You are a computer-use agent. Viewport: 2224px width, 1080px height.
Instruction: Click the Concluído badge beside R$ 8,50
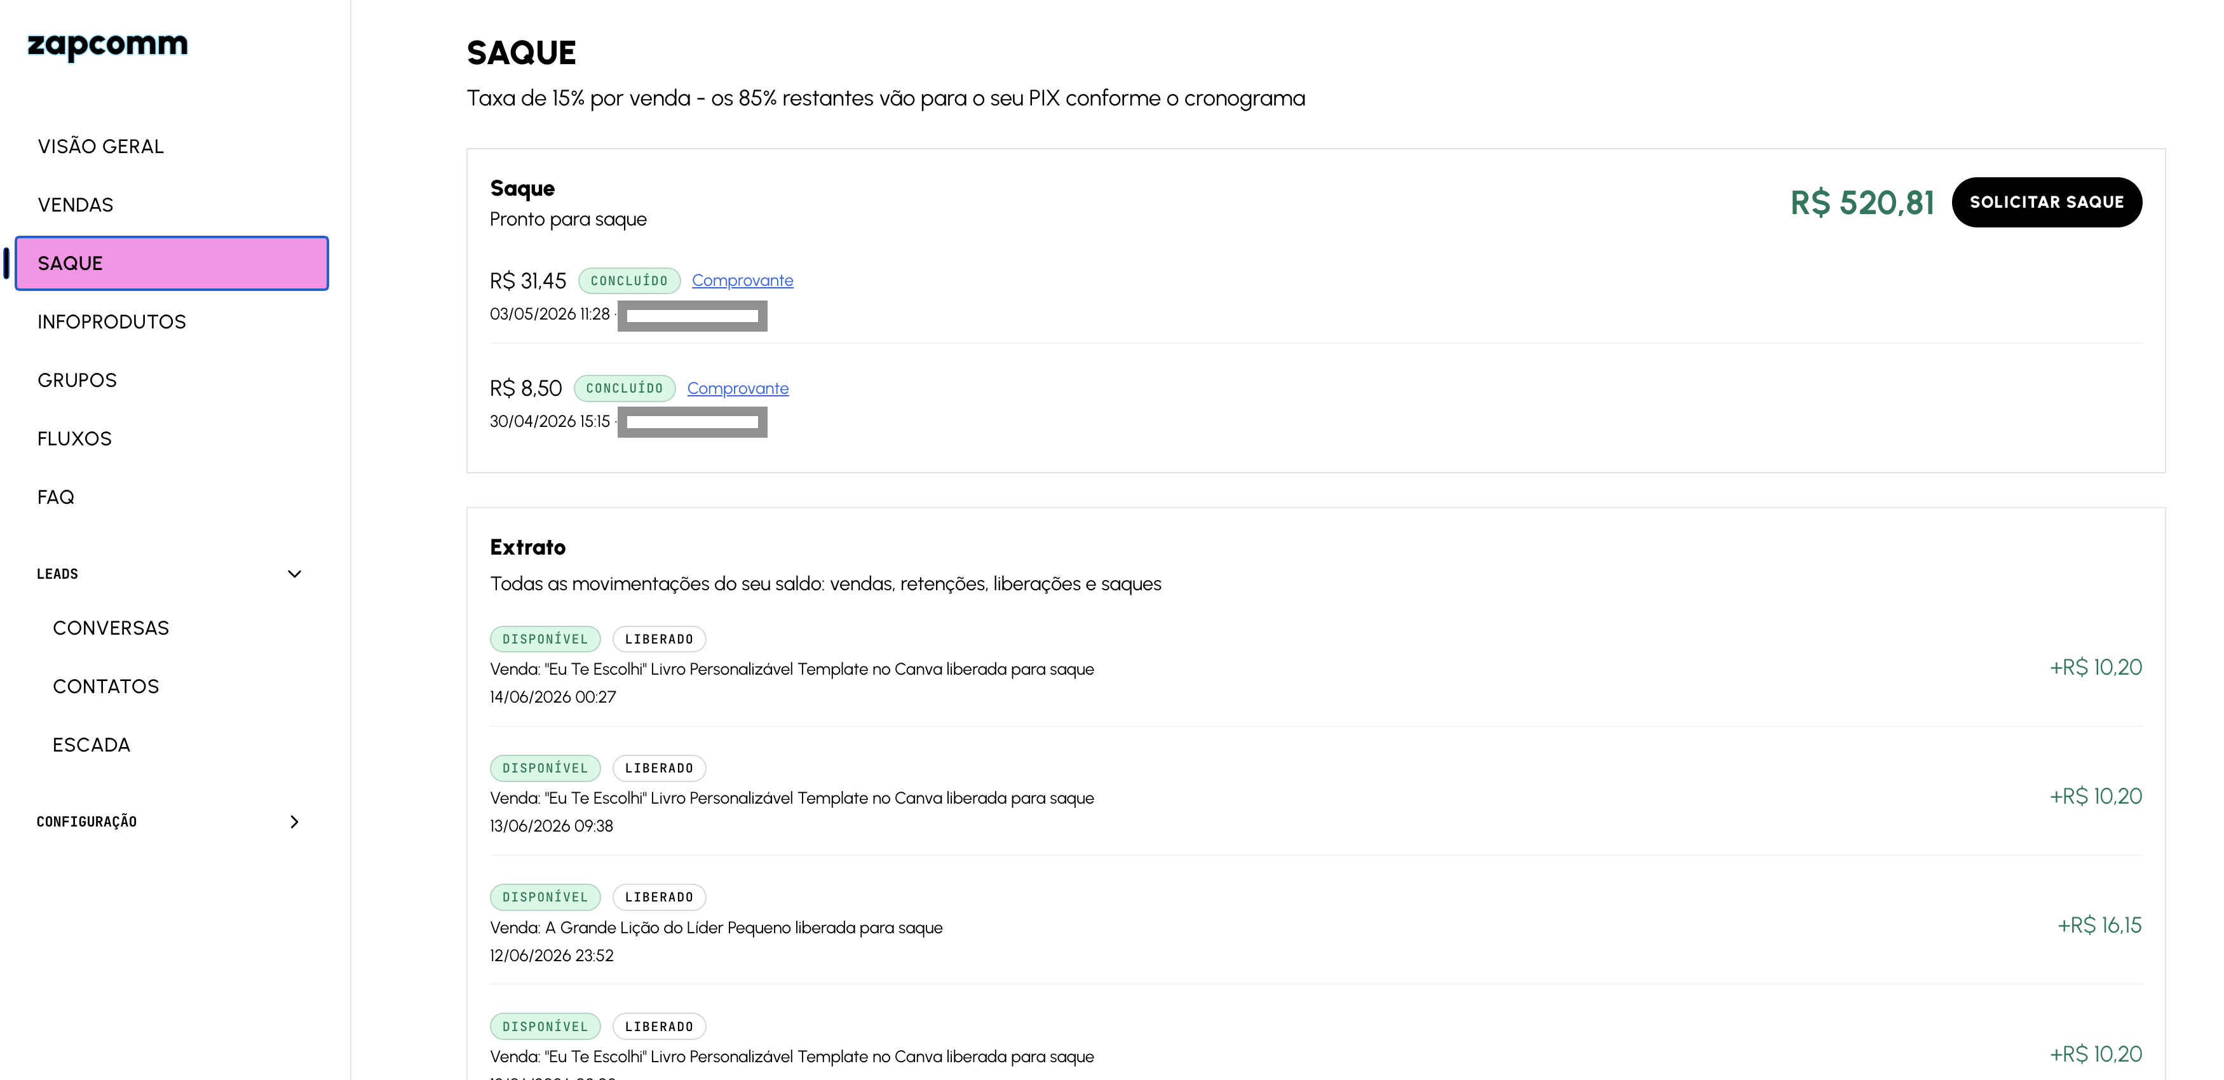(625, 389)
